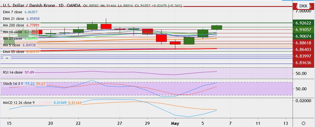
Task: Click the MACD scale value 0.02000
Action: (303, 101)
